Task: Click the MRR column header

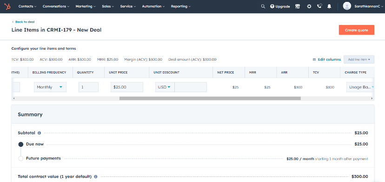Action: click(260, 72)
